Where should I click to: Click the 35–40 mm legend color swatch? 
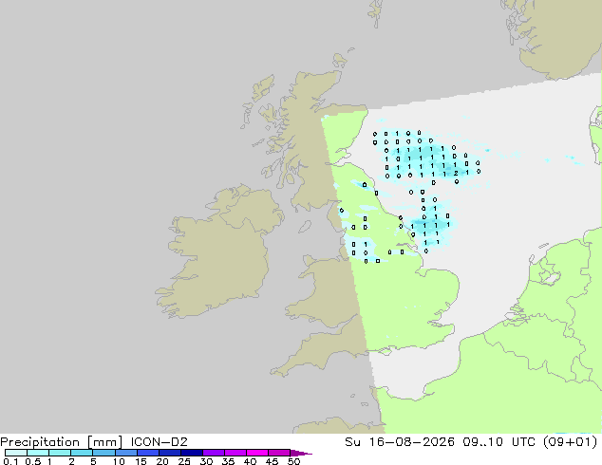tap(235, 453)
